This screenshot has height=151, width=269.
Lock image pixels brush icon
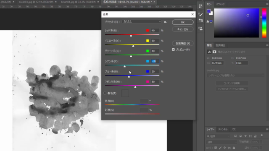pos(220,148)
